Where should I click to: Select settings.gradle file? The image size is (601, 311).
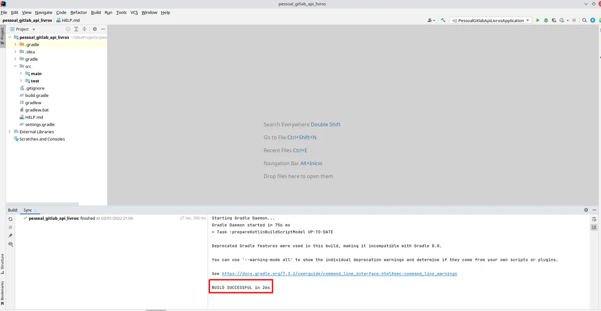[39, 124]
